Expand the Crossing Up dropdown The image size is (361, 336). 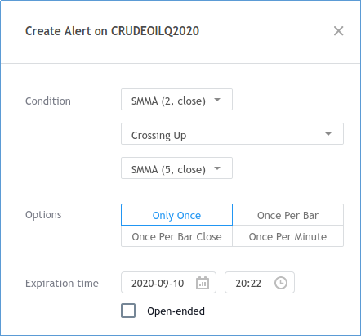(232, 134)
